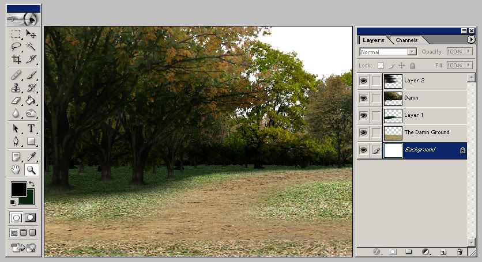Select the Crop tool

[x=16, y=59]
